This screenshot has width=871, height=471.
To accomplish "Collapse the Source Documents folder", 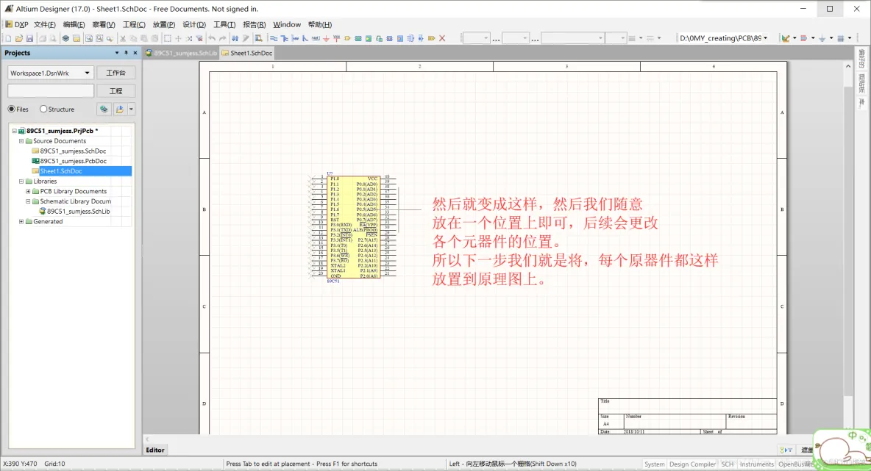I will tap(21, 141).
